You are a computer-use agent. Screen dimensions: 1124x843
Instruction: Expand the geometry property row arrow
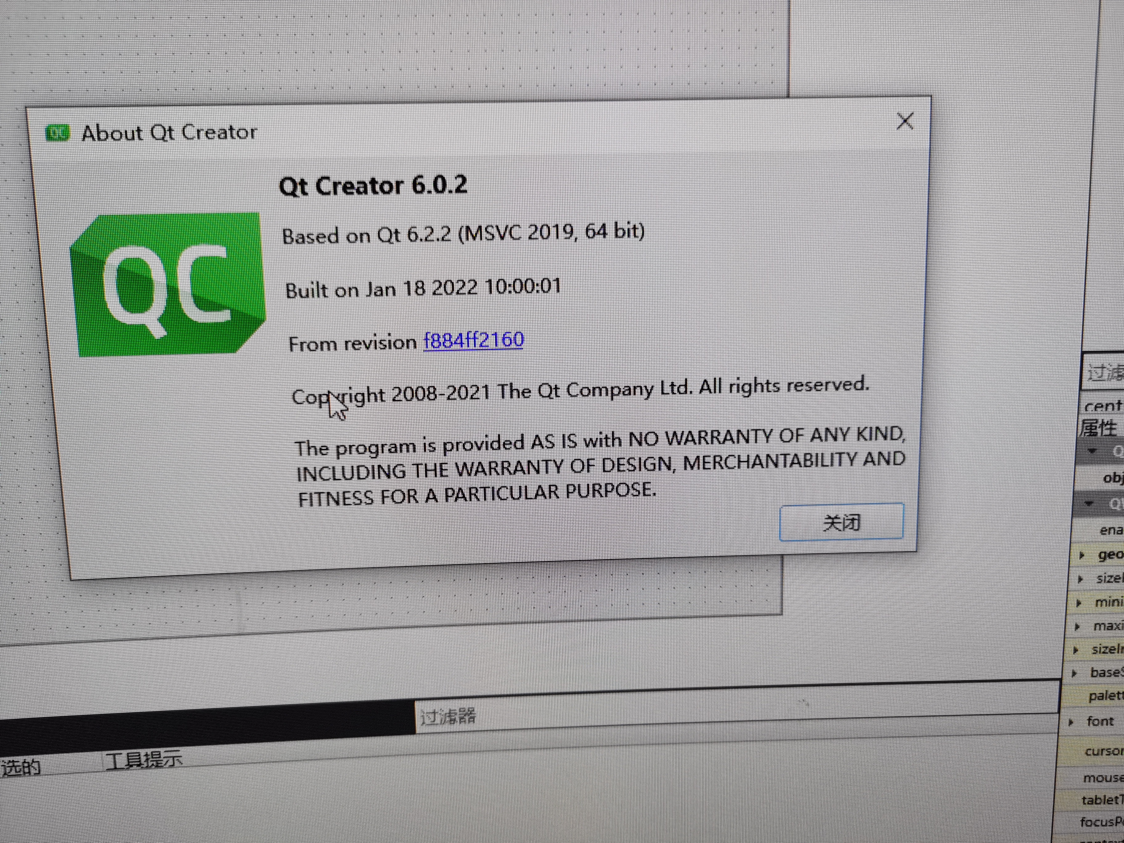[1082, 556]
